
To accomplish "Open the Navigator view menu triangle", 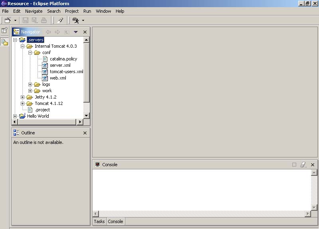I will (76, 32).
